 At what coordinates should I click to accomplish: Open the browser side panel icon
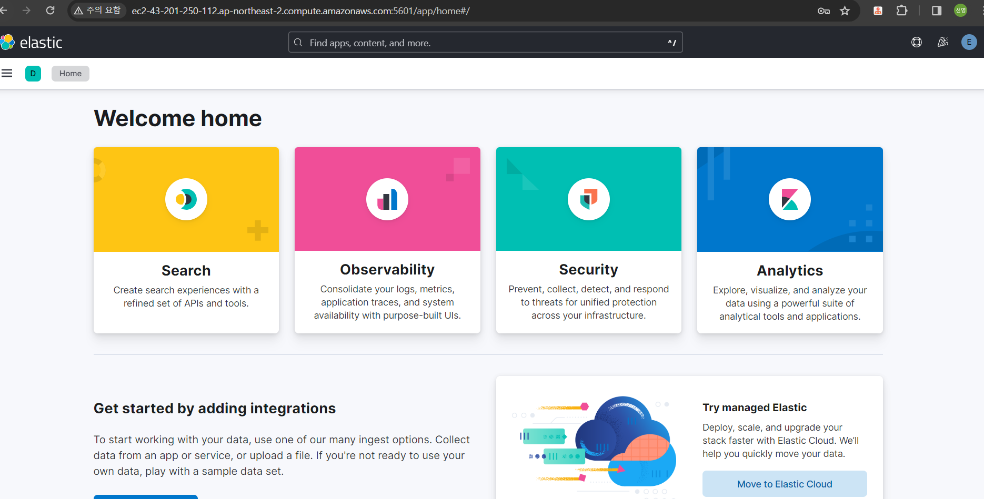click(x=937, y=11)
